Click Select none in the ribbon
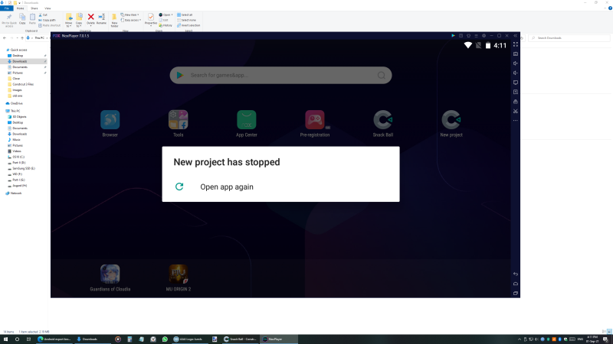Screen dimensions: 613x344 coord(186,21)
